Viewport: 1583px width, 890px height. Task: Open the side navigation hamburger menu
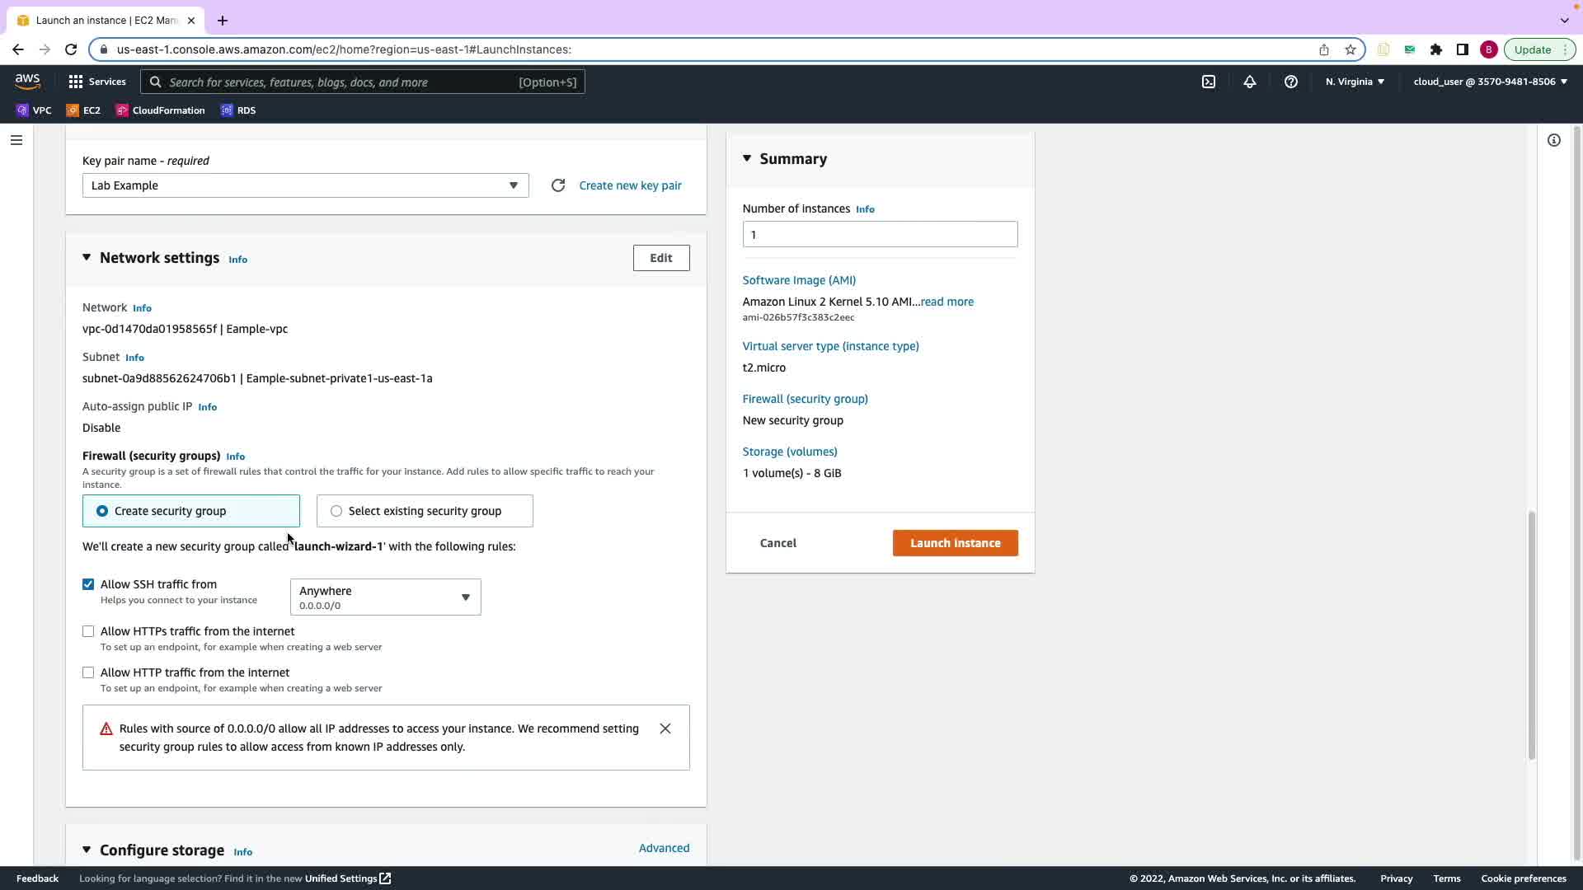[x=16, y=140]
